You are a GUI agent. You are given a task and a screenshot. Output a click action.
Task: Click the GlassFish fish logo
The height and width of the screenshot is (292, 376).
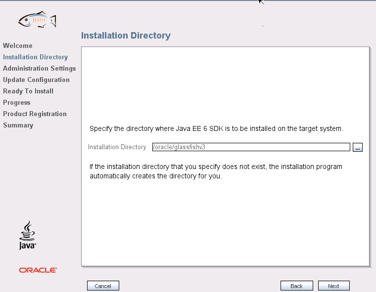click(x=38, y=19)
